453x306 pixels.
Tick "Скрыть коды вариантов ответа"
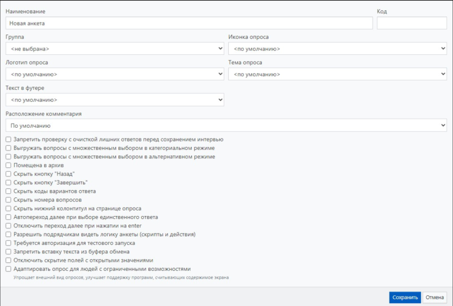click(8, 191)
